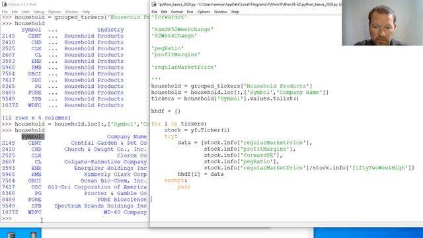Click 'Church & Dwight Co., Inc.' row
The image size is (423, 238).
coord(106,149)
